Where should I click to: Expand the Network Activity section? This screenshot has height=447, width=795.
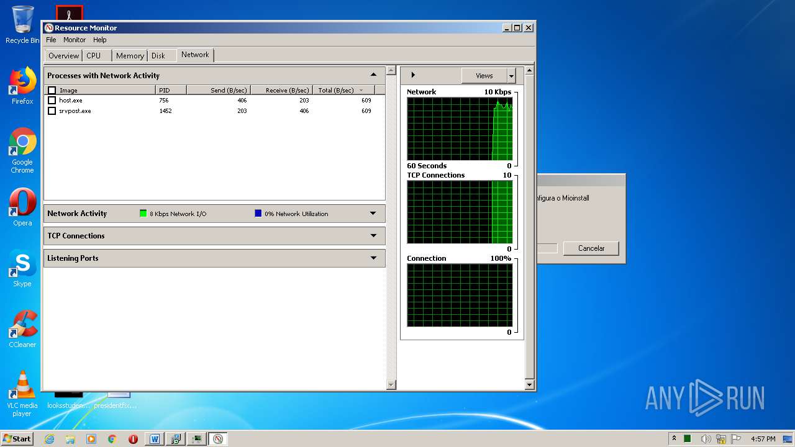373,214
